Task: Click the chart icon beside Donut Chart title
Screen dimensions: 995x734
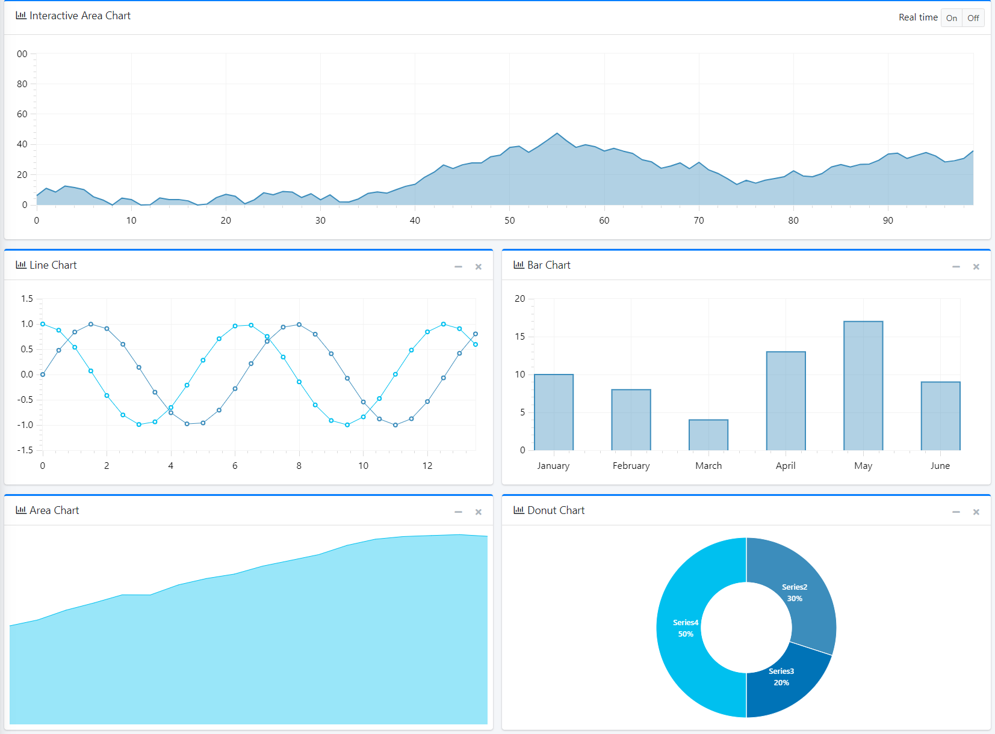Action: click(519, 510)
